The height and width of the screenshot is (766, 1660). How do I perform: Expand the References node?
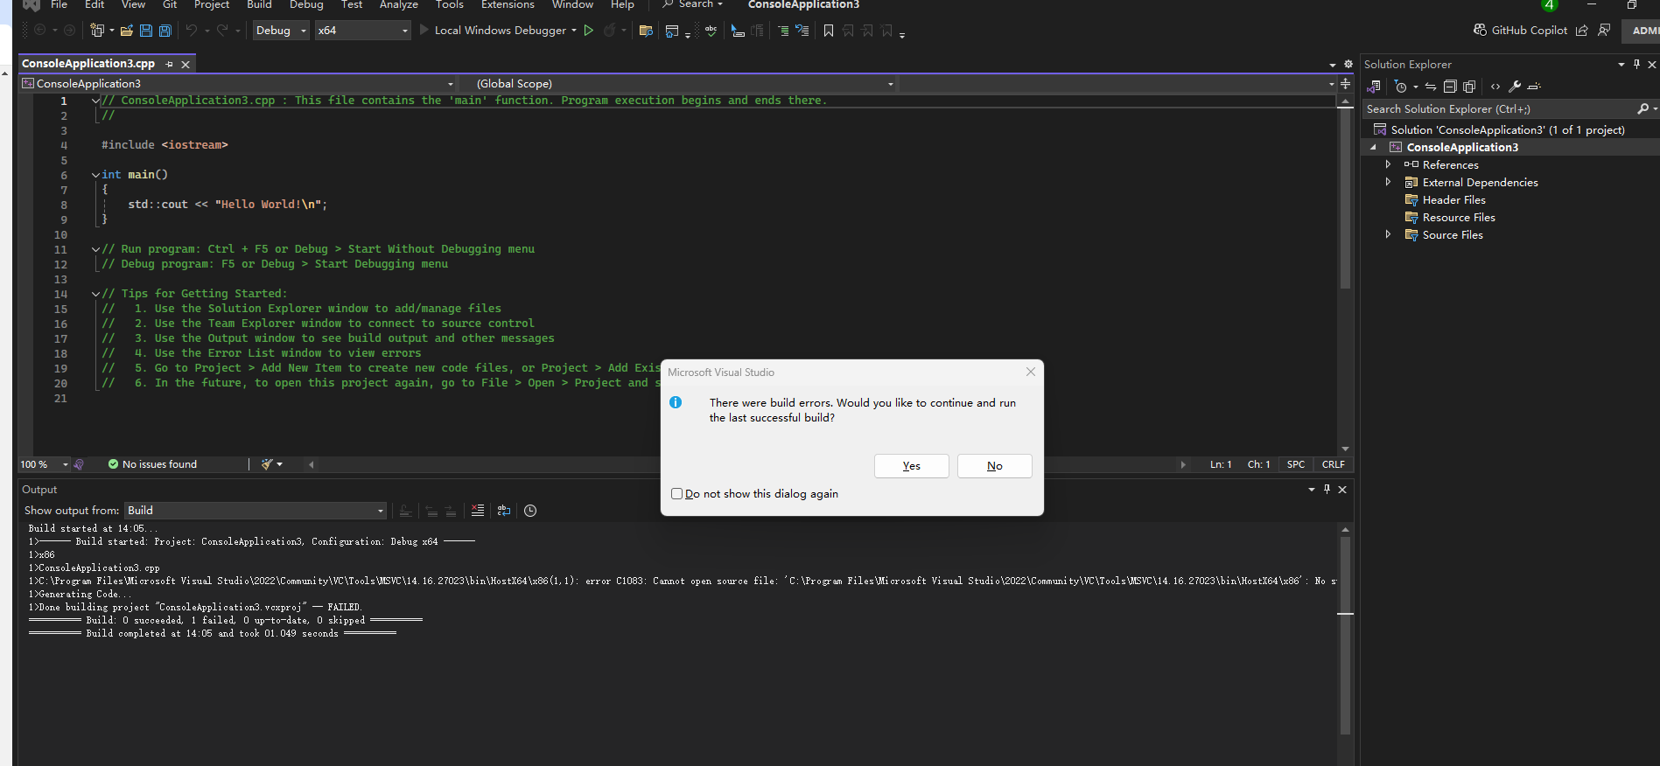tap(1388, 164)
